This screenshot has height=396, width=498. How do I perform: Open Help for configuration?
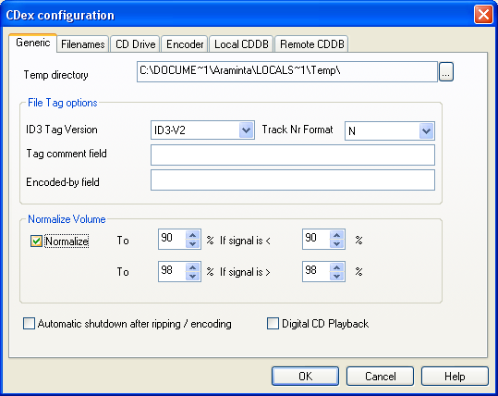pos(455,377)
